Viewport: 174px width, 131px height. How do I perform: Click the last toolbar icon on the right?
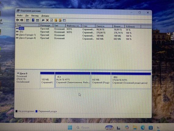tap(64, 21)
